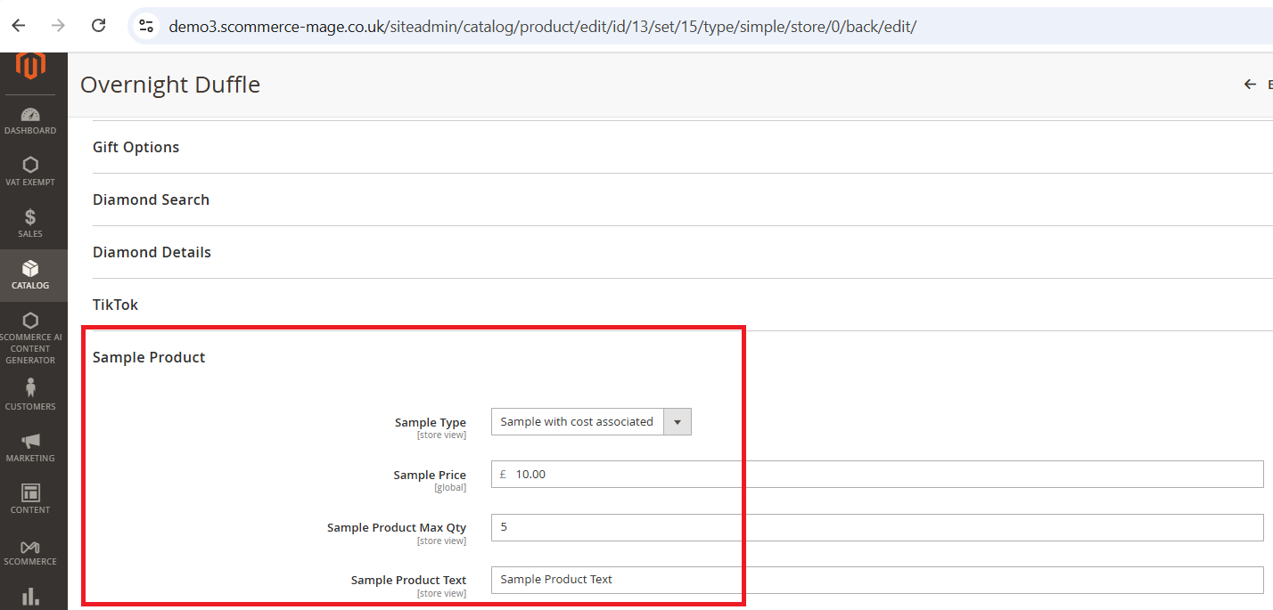Expand the Gift Options section
The height and width of the screenshot is (610, 1273).
click(136, 147)
